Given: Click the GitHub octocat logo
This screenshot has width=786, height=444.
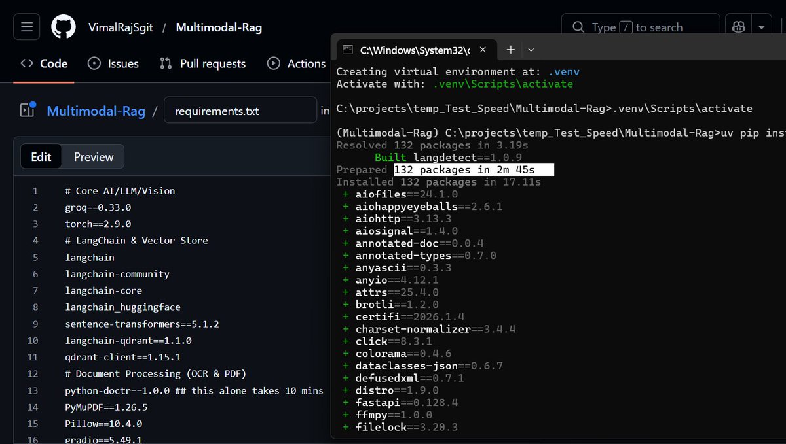Looking at the screenshot, I should pyautogui.click(x=62, y=26).
